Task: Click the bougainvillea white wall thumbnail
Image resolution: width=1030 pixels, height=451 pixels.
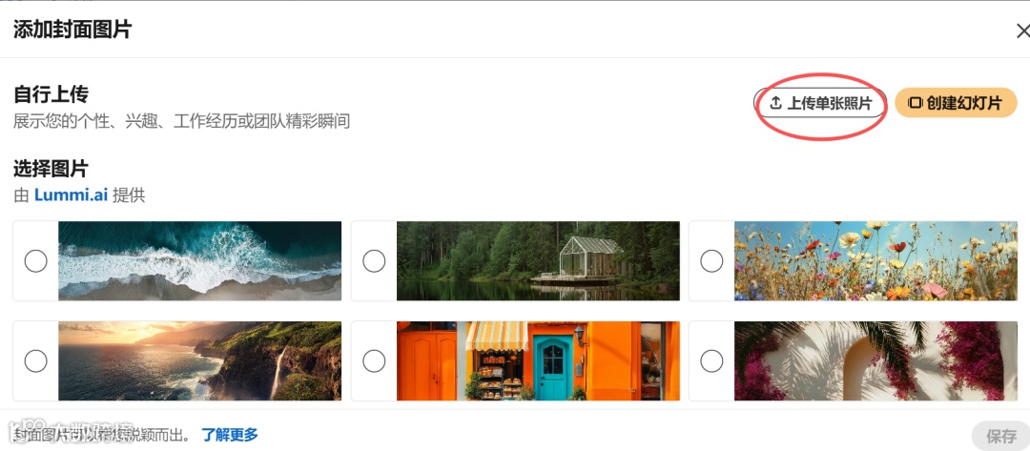Action: (875, 360)
